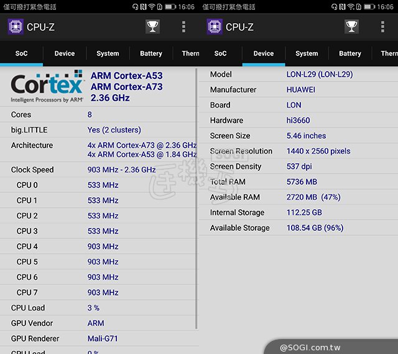Select the SoC tab in left screen
398x354 pixels.
click(21, 54)
